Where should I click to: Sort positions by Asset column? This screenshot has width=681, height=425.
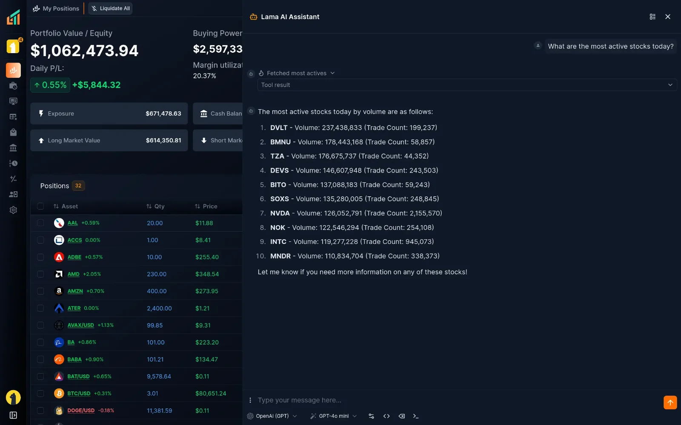tap(66, 206)
